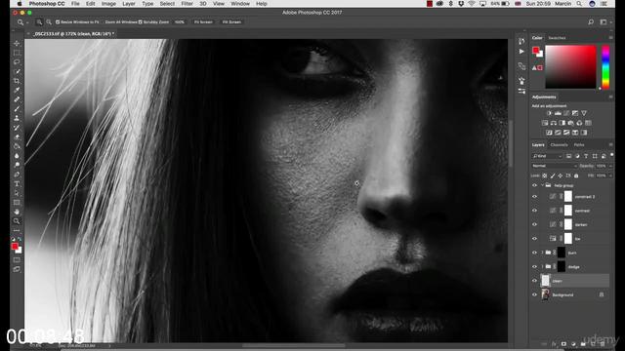Select the Pen tool
Image resolution: width=625 pixels, height=351 pixels.
click(17, 175)
